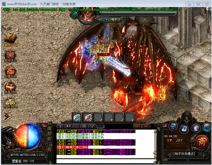212x165 pixels.
Task: Open the 商 shop button
Action: [x=202, y=142]
